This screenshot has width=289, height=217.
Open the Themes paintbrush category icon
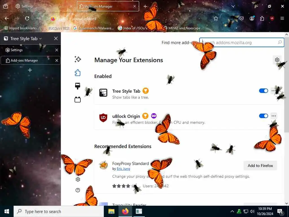[78, 86]
